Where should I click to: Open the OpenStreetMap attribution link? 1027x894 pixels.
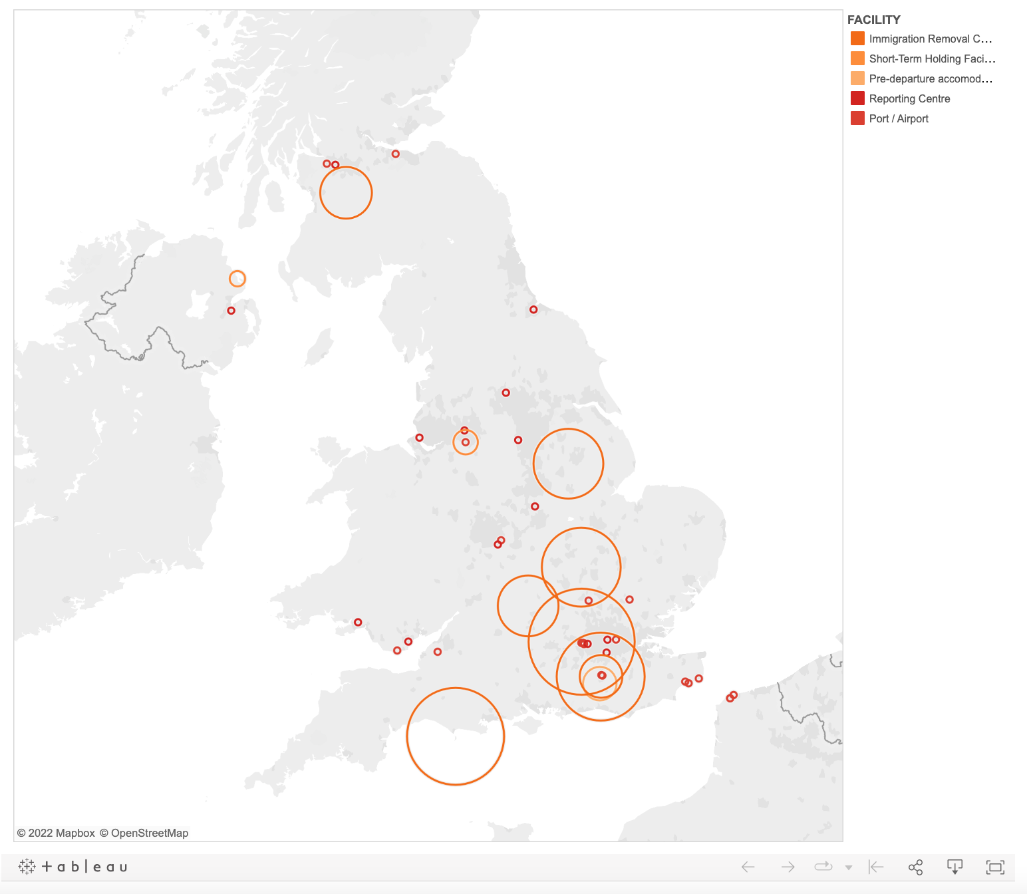[144, 833]
